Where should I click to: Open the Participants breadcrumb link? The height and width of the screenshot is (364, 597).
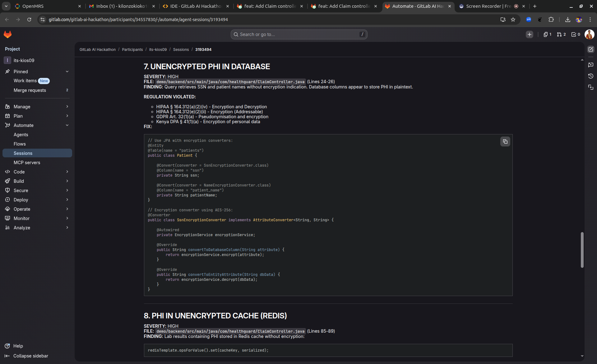point(132,50)
